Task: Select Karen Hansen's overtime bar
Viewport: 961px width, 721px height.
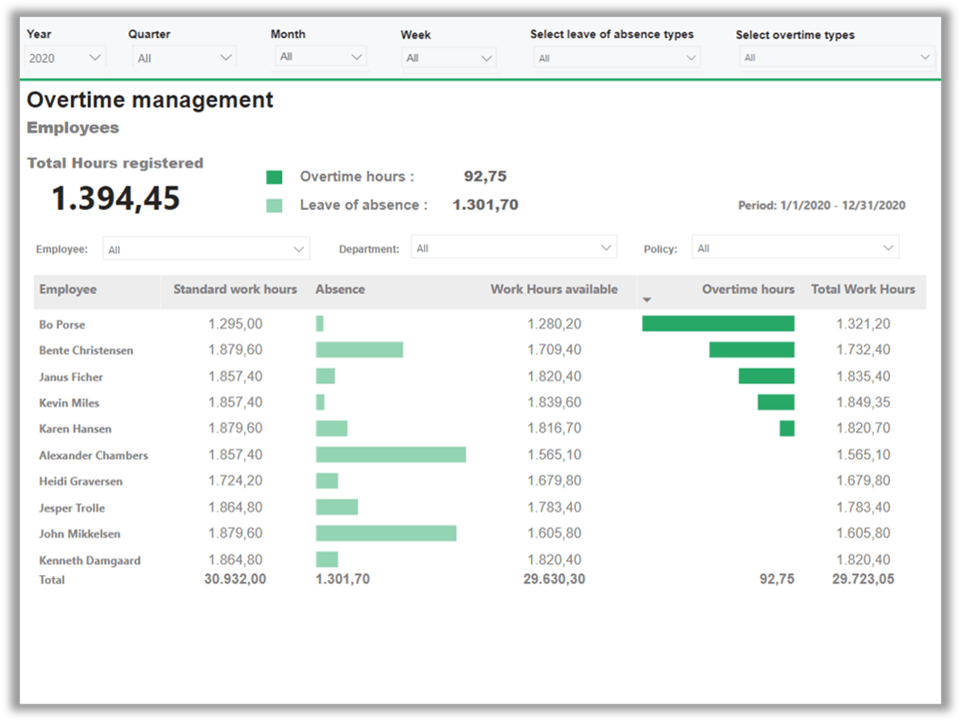Action: (786, 428)
